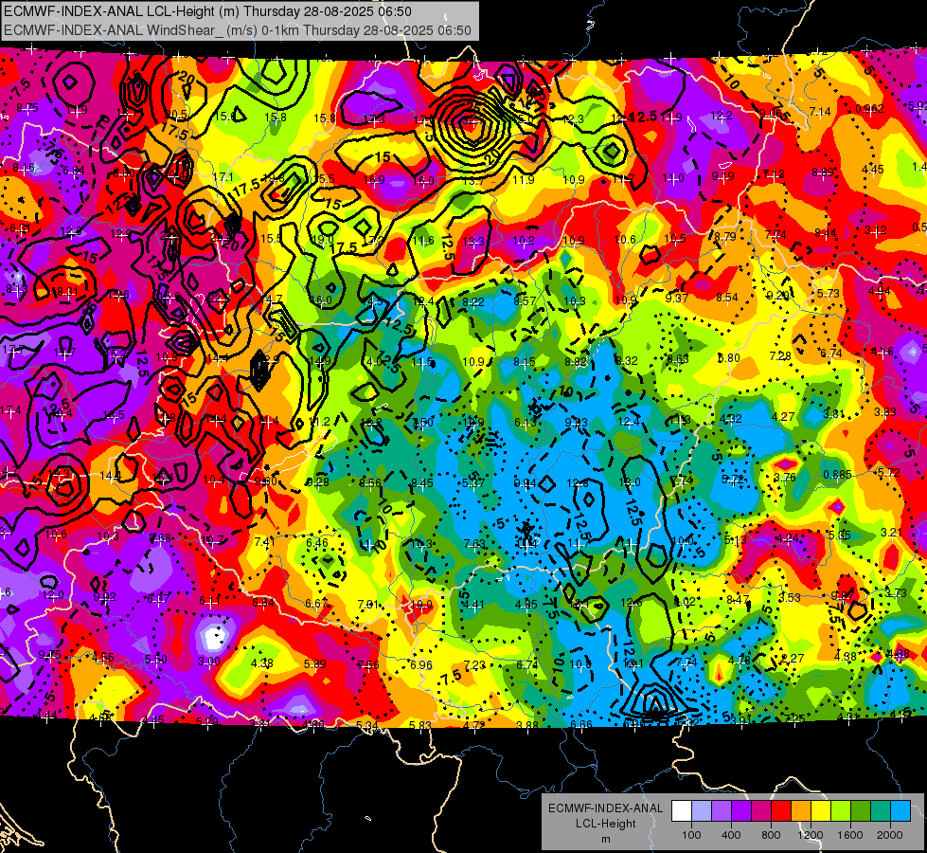Click the grid value 3.83
The width and height of the screenshot is (927, 853).
pos(885,411)
